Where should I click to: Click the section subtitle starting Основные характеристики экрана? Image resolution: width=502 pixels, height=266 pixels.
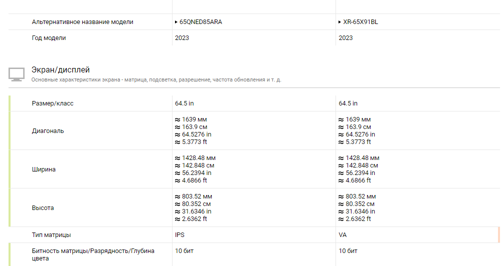tap(156, 80)
